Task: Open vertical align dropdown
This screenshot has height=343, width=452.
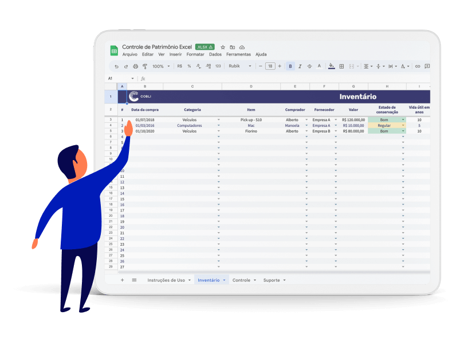Action: pos(380,66)
